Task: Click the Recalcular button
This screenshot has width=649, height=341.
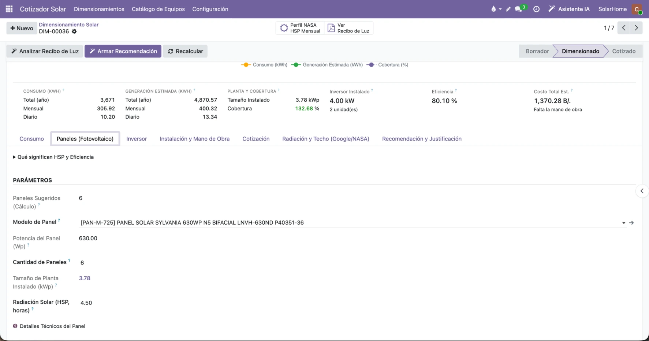Action: (x=185, y=51)
